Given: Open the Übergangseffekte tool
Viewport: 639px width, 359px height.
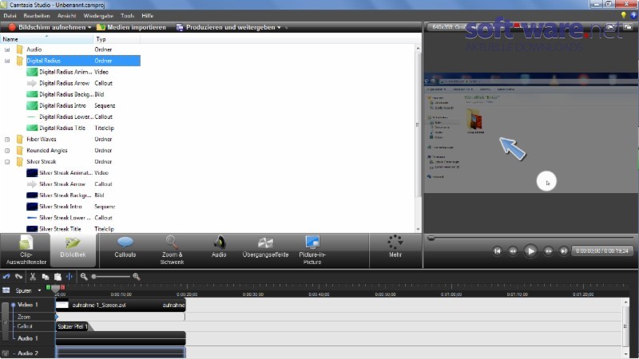Looking at the screenshot, I should point(265,247).
